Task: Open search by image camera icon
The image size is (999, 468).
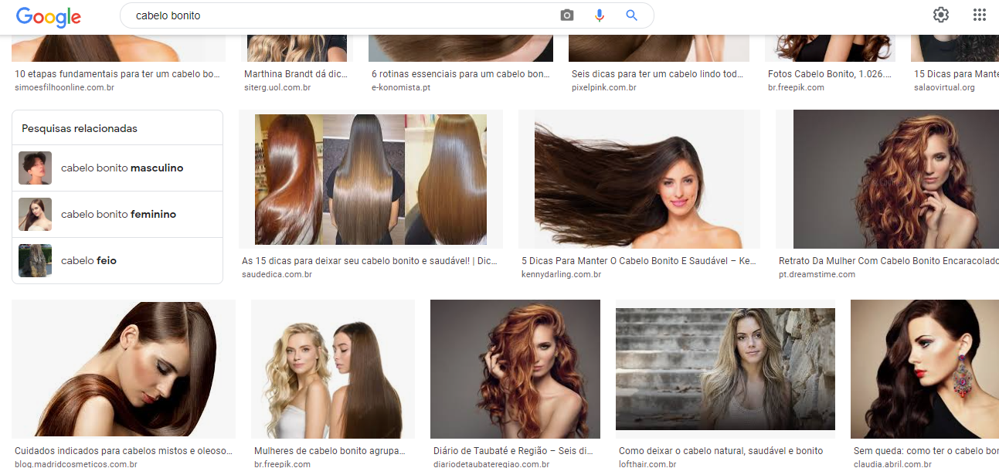Action: coord(567,15)
